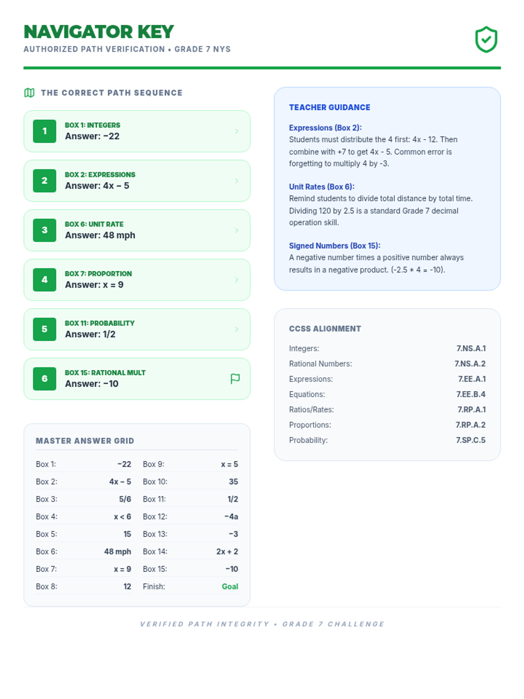This screenshot has width=524, height=699.
Task: Click the green shield checkmark icon
Action: (486, 40)
